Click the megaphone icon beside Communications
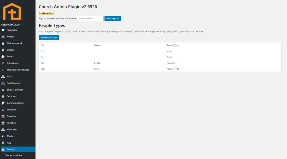 click(3, 103)
